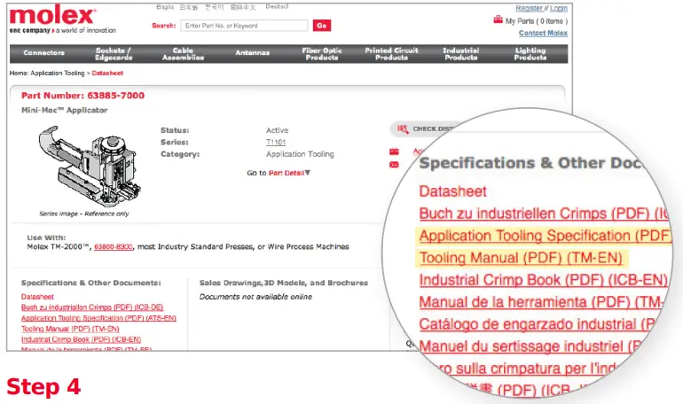This screenshot has width=683, height=404.
Task: Open the Industrial Products menu
Action: tap(461, 54)
